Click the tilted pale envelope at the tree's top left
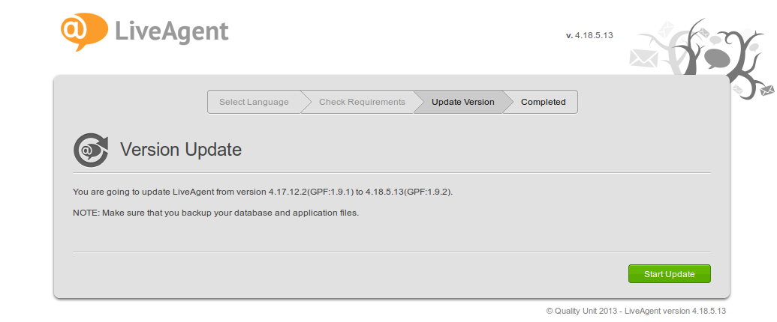This screenshot has width=777, height=322. point(665,29)
